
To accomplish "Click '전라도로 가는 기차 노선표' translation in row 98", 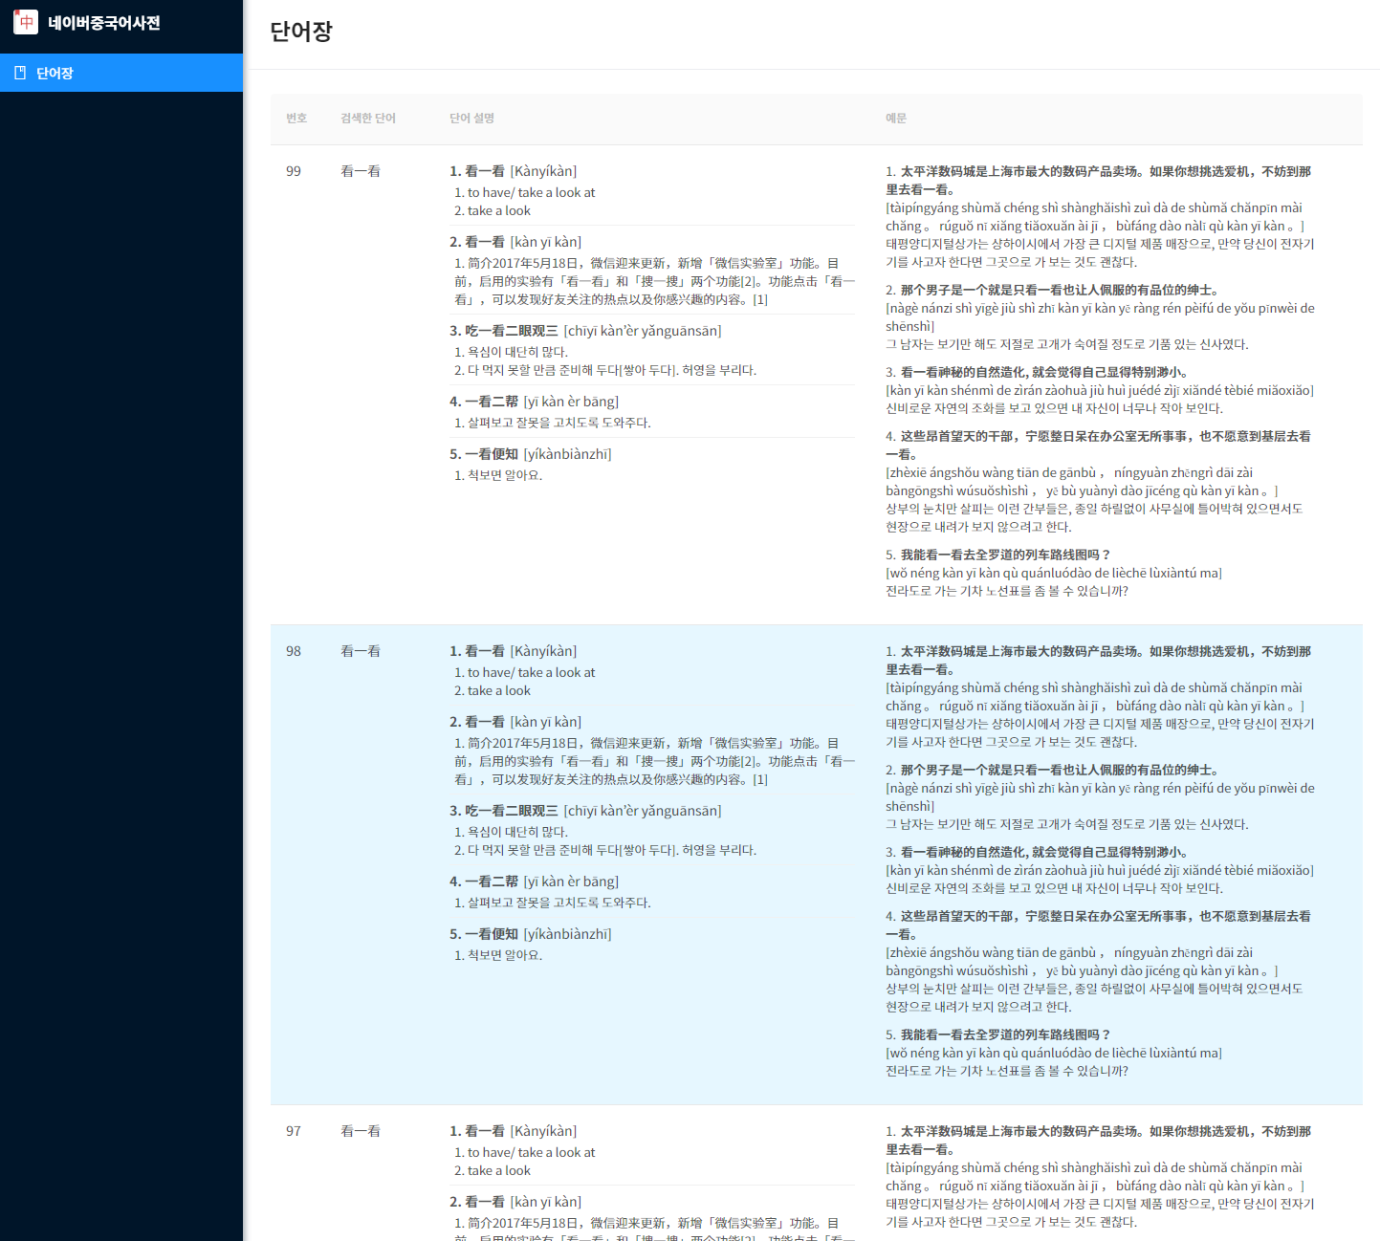I will click(x=1007, y=1071).
